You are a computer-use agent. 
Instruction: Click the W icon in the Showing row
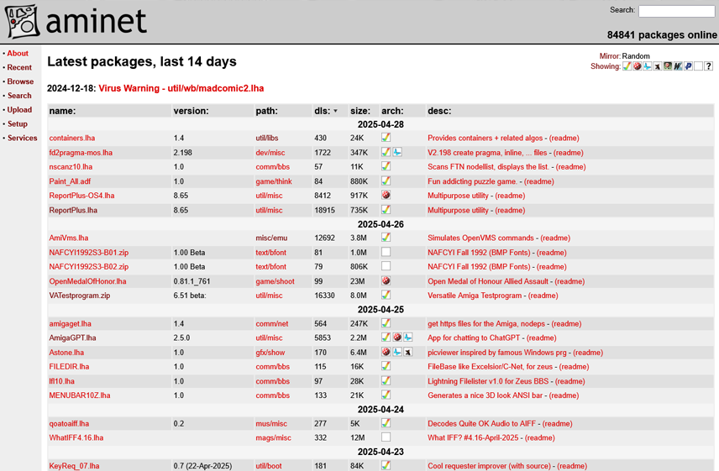678,66
